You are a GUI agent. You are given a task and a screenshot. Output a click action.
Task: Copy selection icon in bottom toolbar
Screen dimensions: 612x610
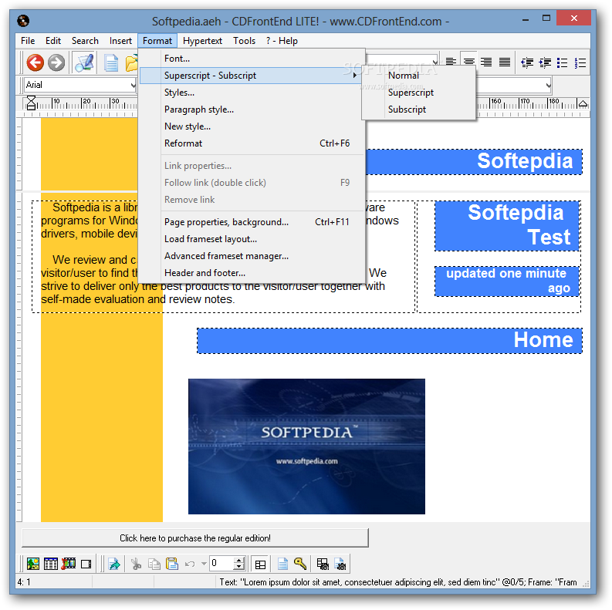[x=154, y=564]
